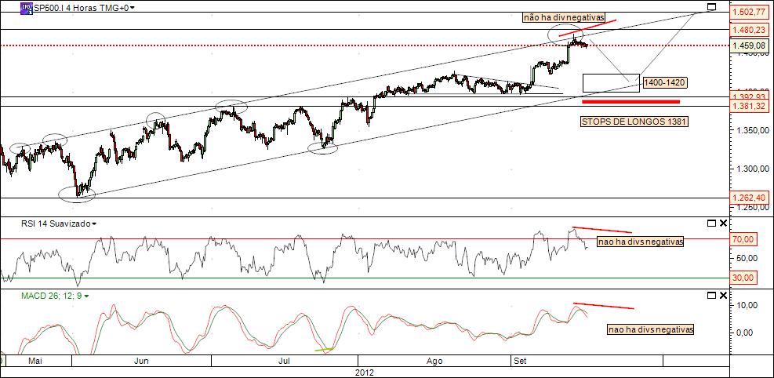This screenshot has width=774, height=378.
Task: Select the 'STOPS DE LONGOS 1381' annotation
Action: coord(634,122)
